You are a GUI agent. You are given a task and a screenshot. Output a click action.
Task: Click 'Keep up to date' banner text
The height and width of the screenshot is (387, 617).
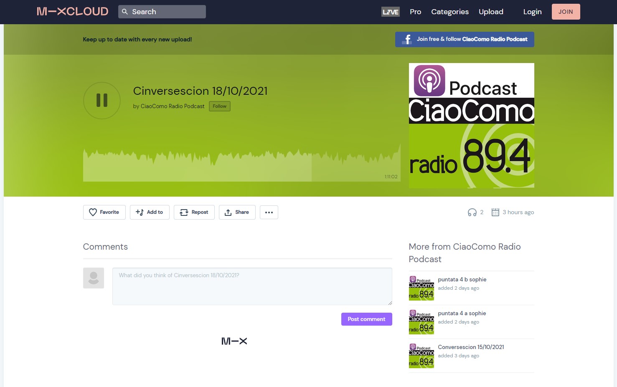137,39
